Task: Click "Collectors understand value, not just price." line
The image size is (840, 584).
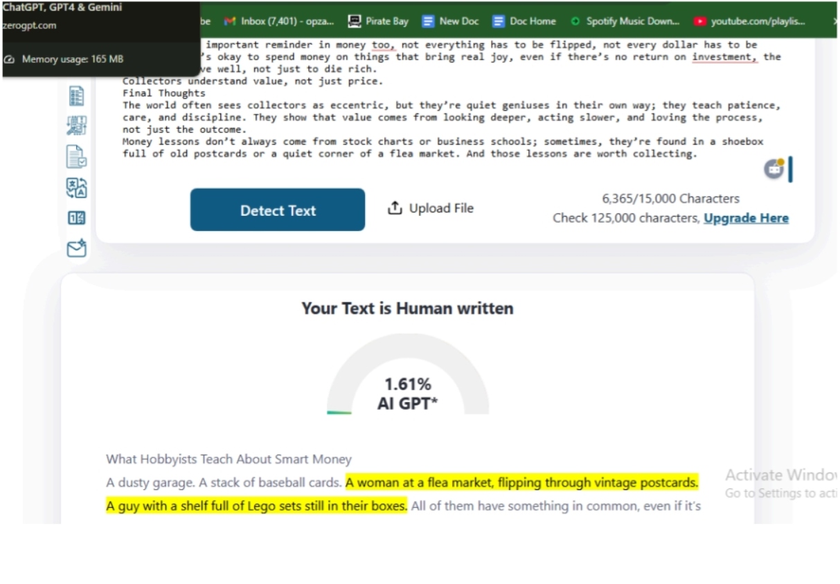Action: [x=252, y=81]
